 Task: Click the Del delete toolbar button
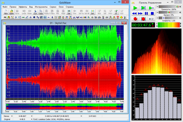tap(69, 12)
